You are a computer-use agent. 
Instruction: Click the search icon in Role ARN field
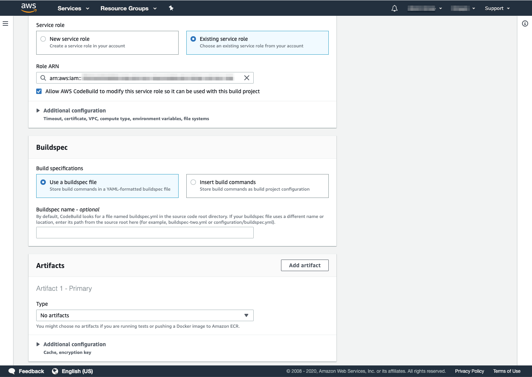(x=43, y=78)
